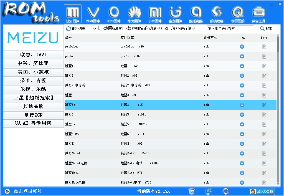Download the 魅蓝2 电信版 m88c firmware
Screen dimensions: 284x196
(x=242, y=86)
